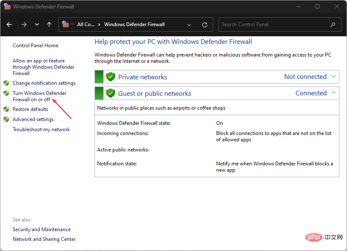This screenshot has width=347, height=251.
Task: Click the Forward navigation arrow
Action: [24, 24]
